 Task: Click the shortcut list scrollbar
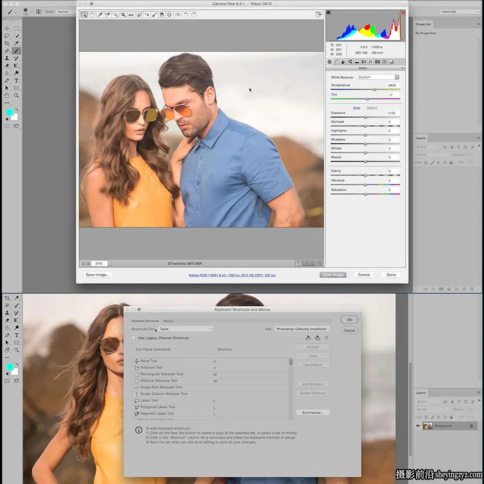291,362
